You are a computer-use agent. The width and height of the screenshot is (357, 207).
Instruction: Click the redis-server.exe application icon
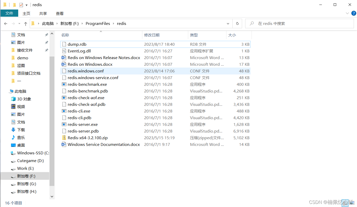(64, 124)
